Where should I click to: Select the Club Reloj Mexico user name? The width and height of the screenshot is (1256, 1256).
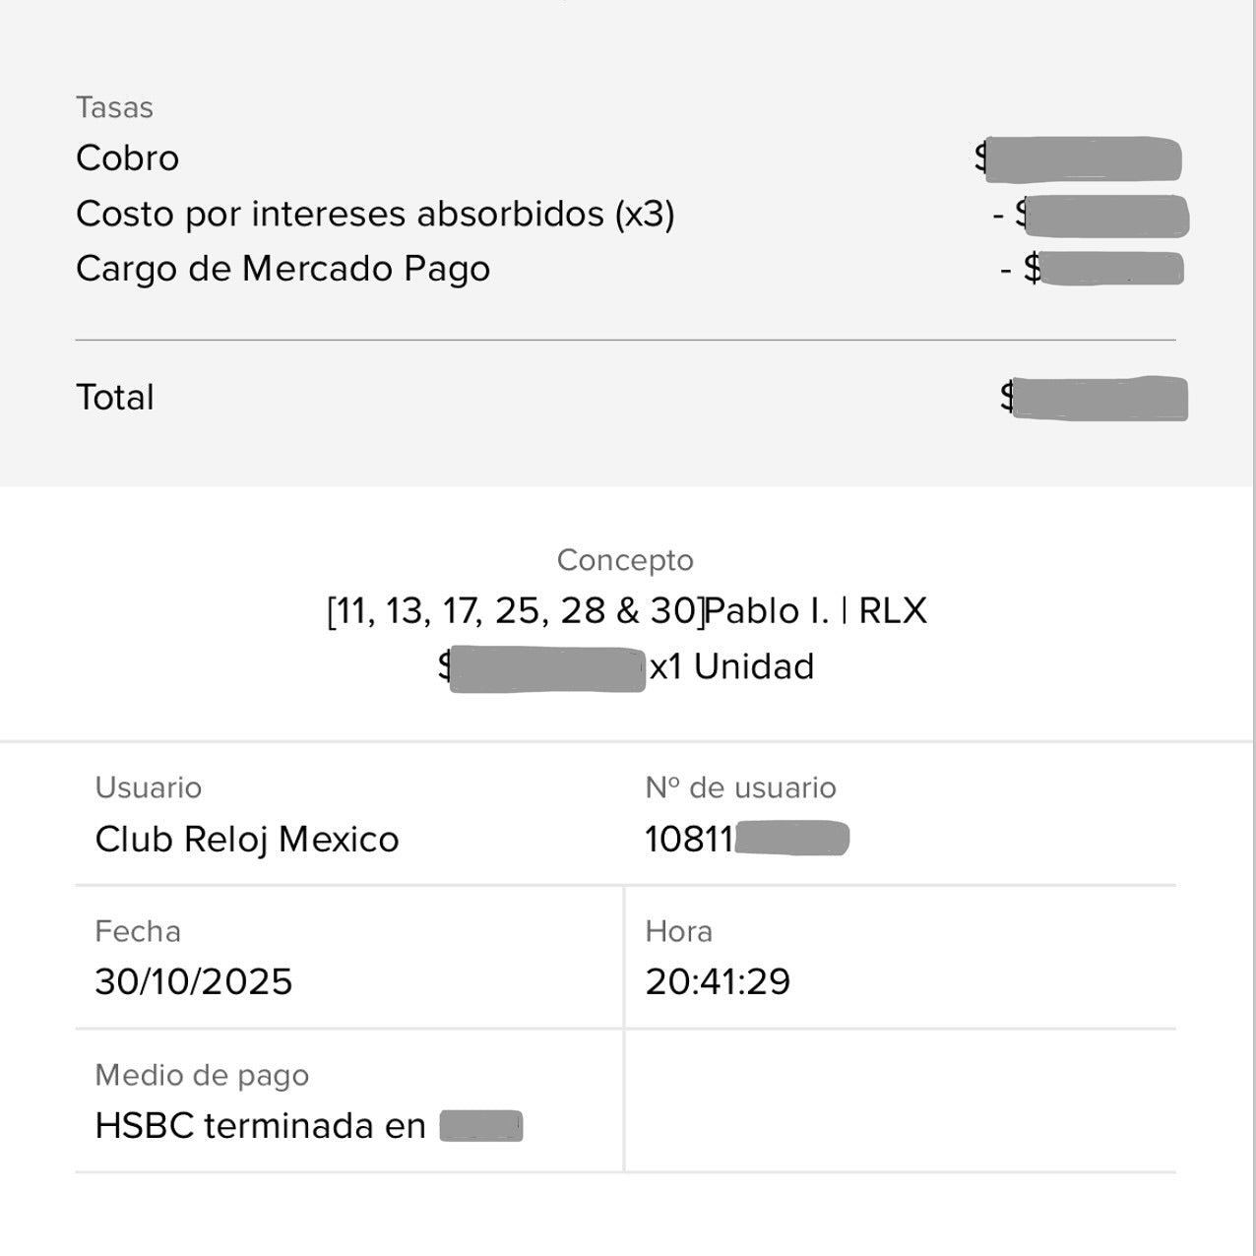coord(247,840)
